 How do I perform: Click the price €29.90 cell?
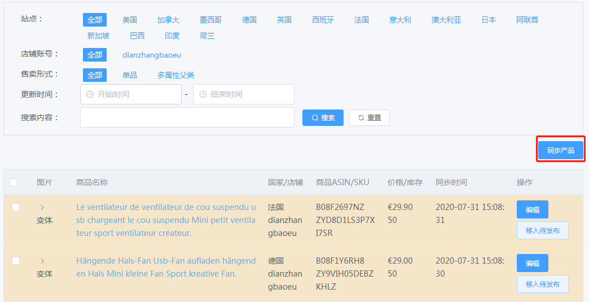[x=400, y=207]
